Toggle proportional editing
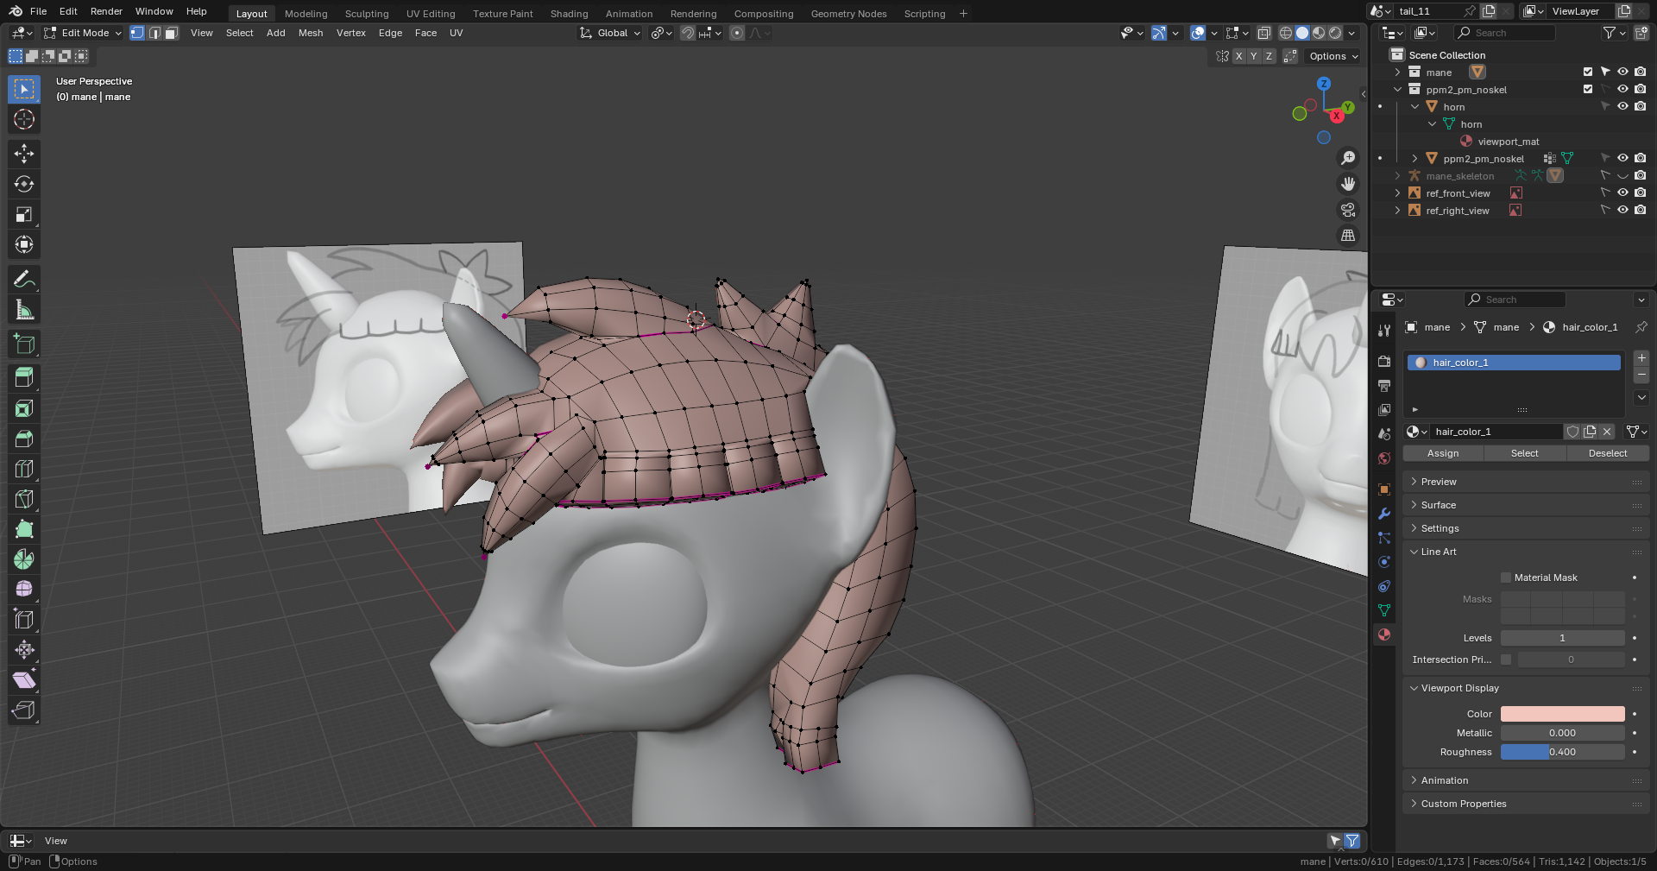1657x871 pixels. click(x=736, y=33)
